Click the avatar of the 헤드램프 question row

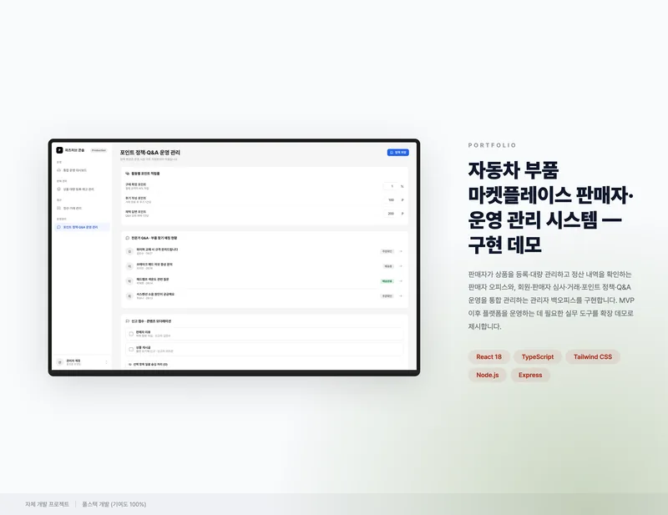coord(129,281)
